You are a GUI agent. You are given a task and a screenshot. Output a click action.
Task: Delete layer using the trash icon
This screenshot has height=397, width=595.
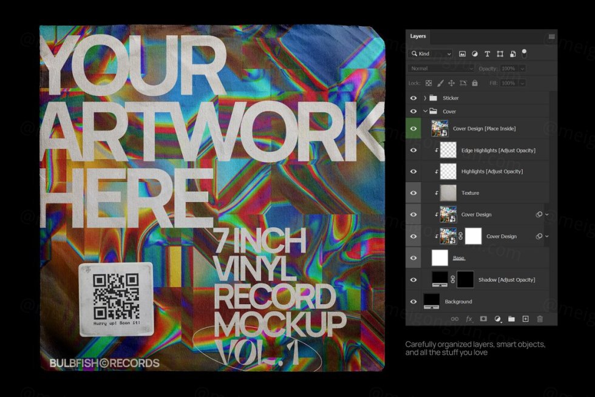(x=540, y=319)
